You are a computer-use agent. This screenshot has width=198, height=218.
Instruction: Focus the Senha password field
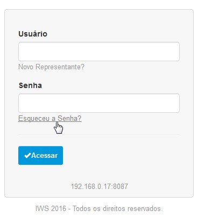tap(99, 103)
